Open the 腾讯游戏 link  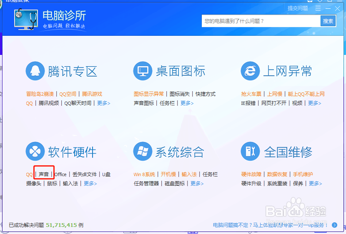click(92, 94)
